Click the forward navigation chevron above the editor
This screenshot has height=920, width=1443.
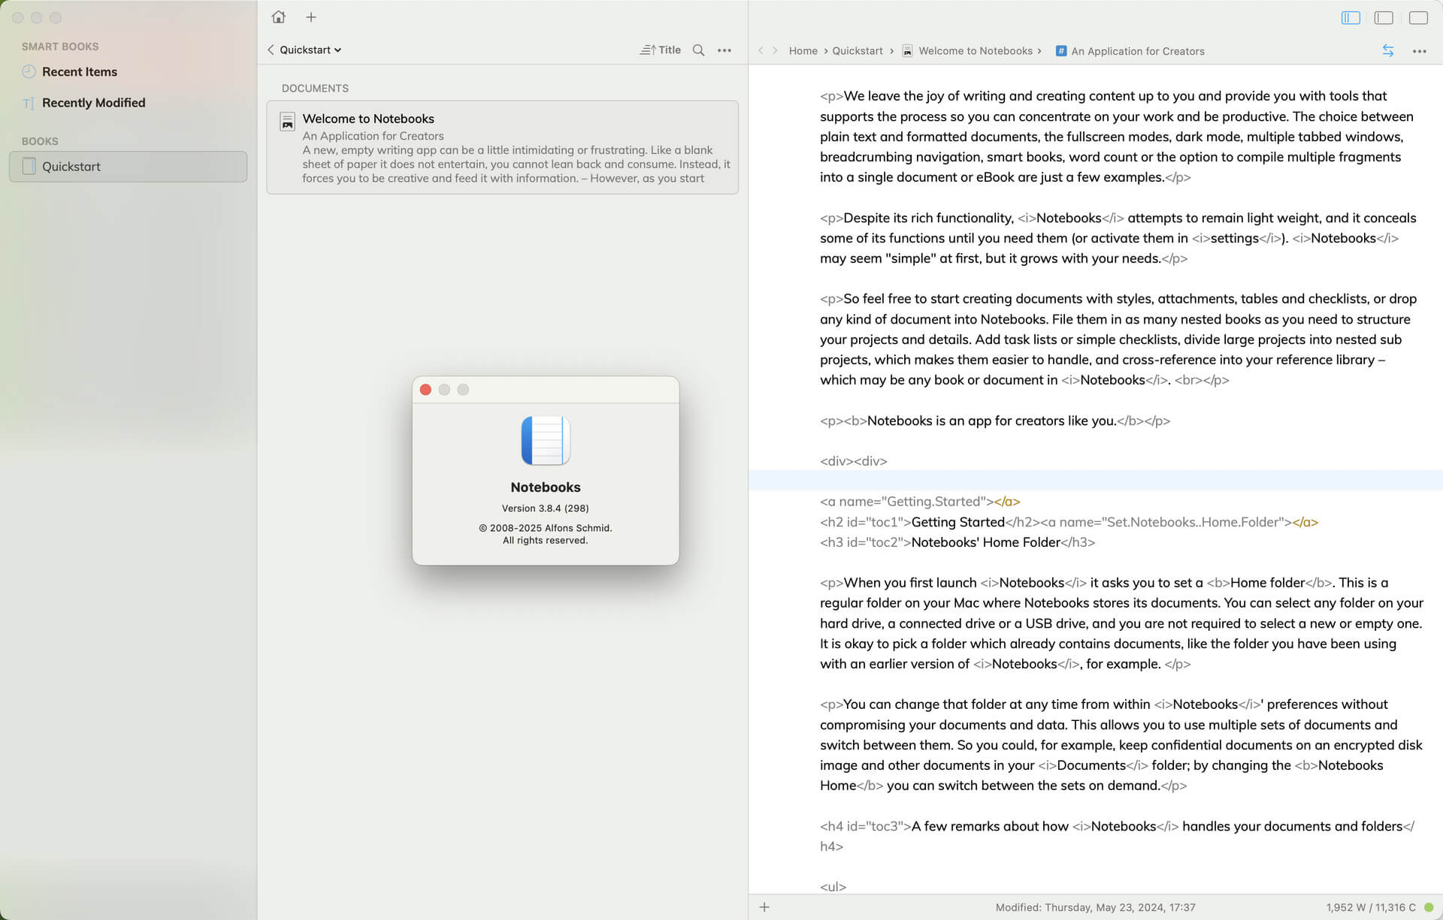click(776, 50)
